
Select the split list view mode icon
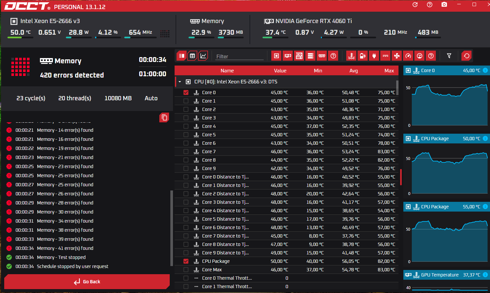pyautogui.click(x=181, y=56)
